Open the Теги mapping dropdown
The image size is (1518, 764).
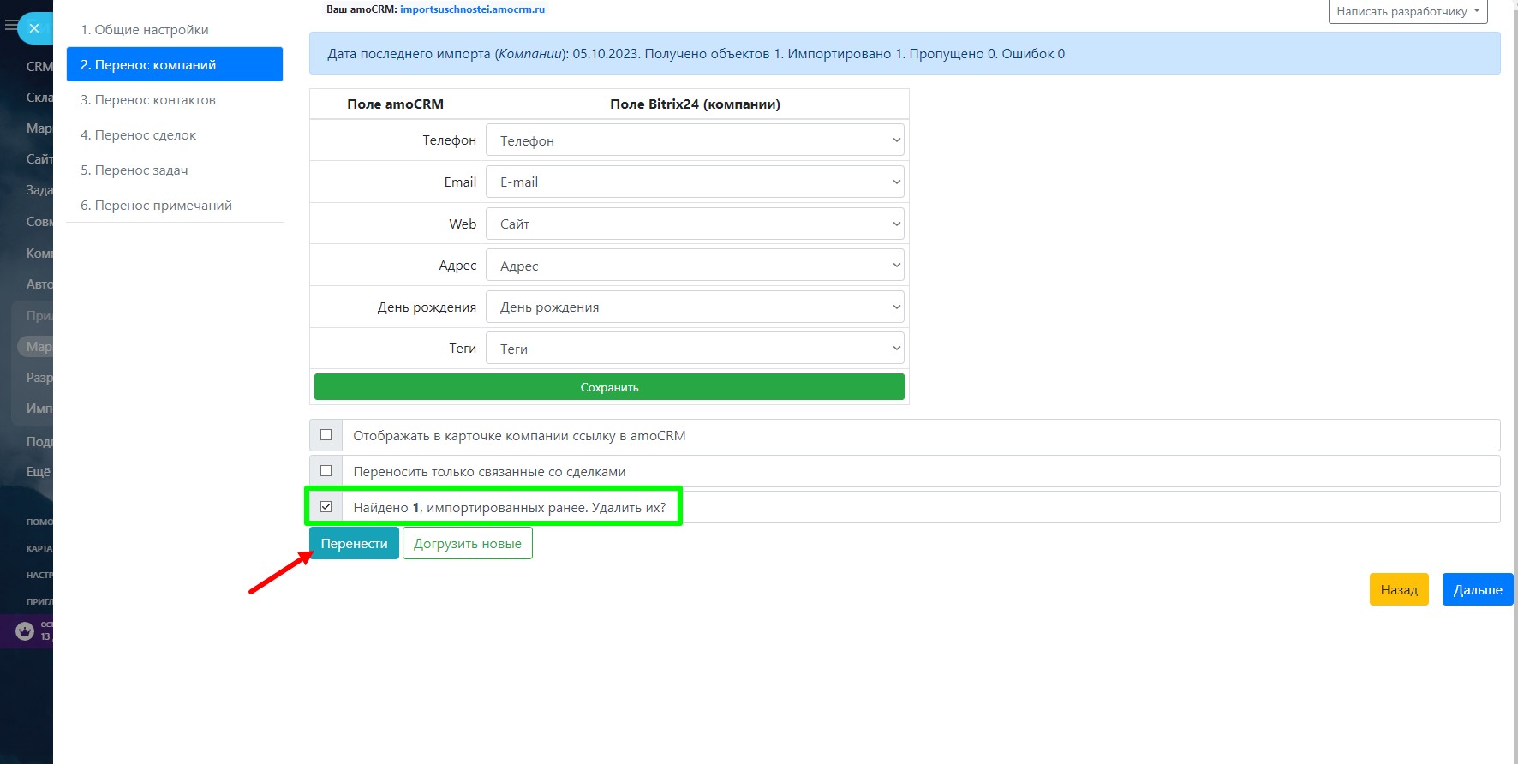694,349
